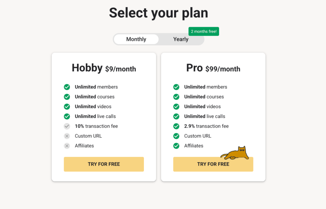Click the Pro $99/month heading

(213, 68)
